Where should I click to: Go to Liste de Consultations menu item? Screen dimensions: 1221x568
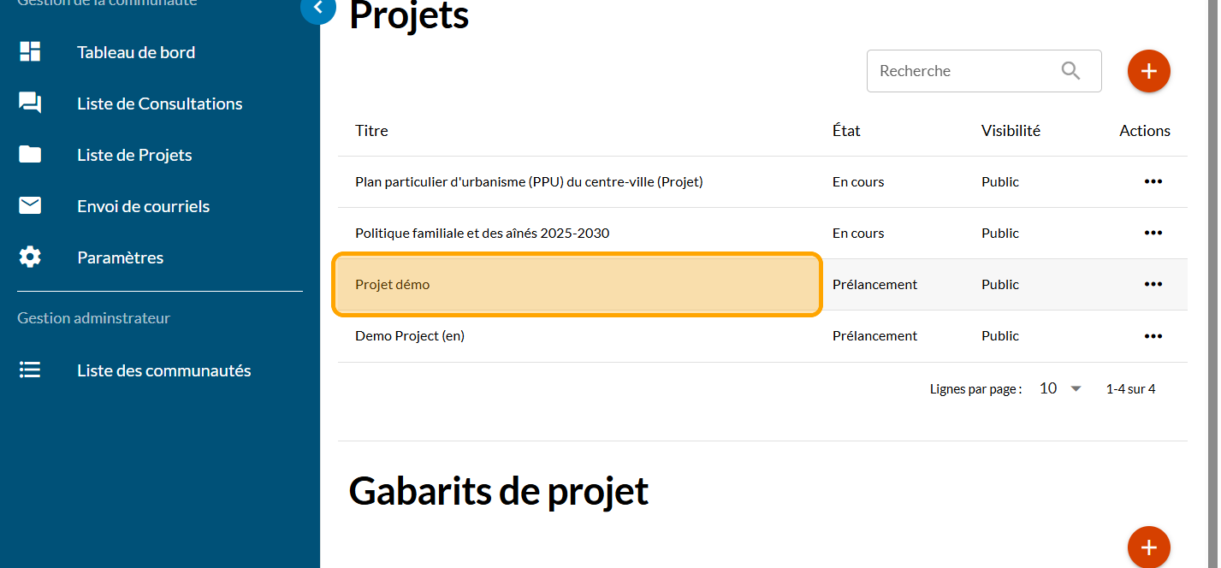click(x=159, y=104)
